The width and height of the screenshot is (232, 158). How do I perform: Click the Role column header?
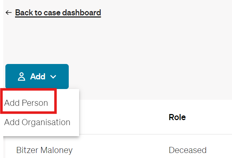(x=177, y=117)
